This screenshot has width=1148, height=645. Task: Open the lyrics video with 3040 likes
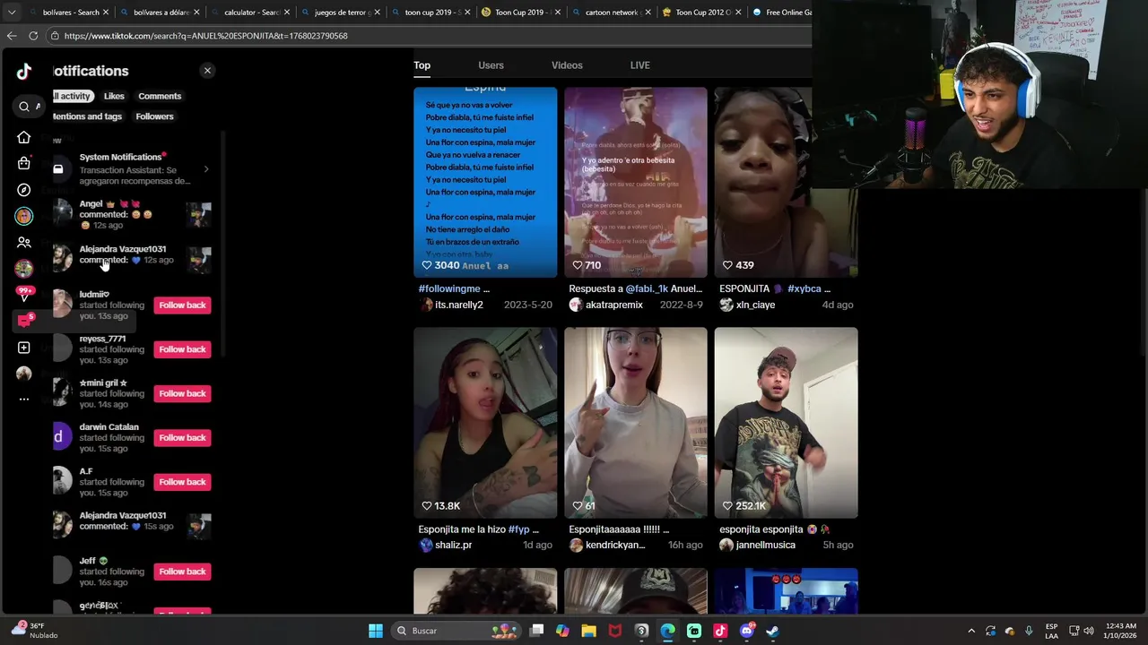pos(485,182)
